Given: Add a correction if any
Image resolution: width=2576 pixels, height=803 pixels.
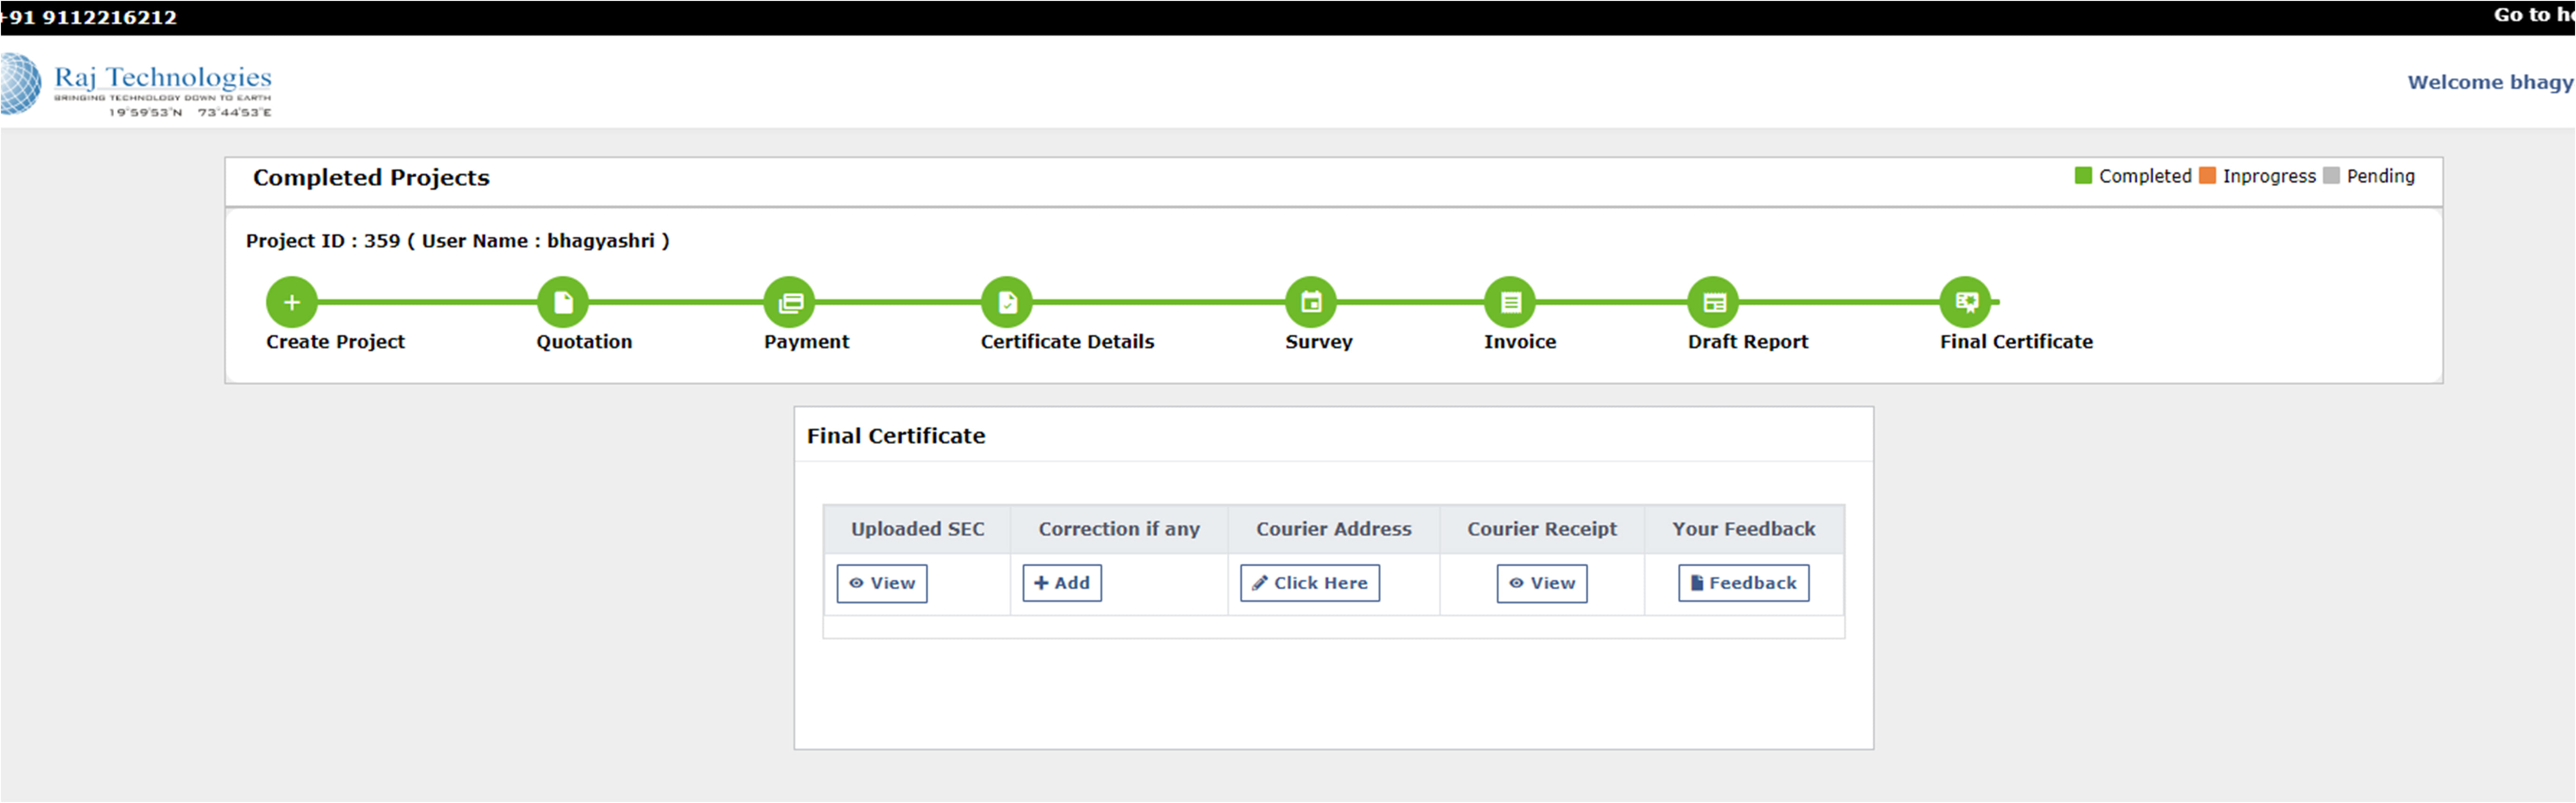Looking at the screenshot, I should tap(1062, 583).
